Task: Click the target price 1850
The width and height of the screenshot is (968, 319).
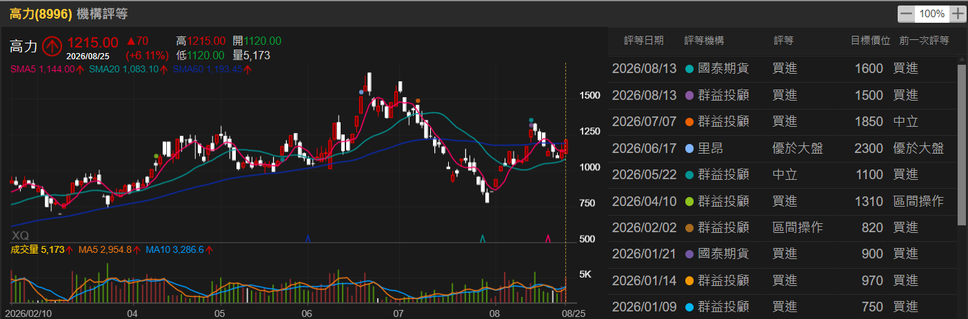Action: (868, 122)
